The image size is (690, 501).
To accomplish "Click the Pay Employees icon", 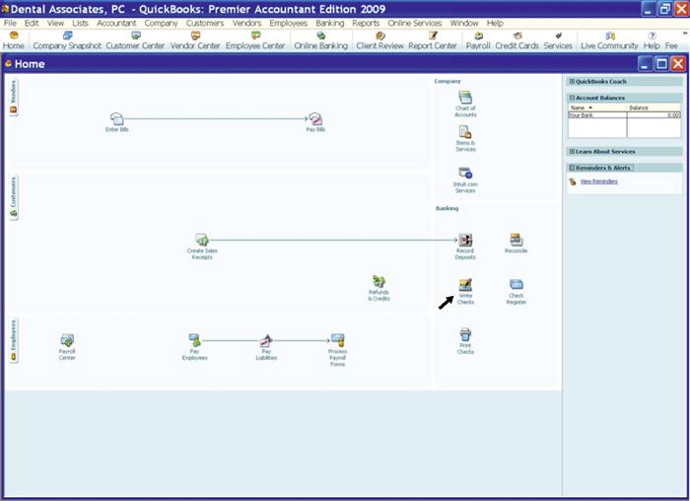I will 194,341.
